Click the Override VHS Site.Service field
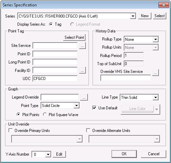Viewport: 171px width, 163px height. click(x=125, y=78)
